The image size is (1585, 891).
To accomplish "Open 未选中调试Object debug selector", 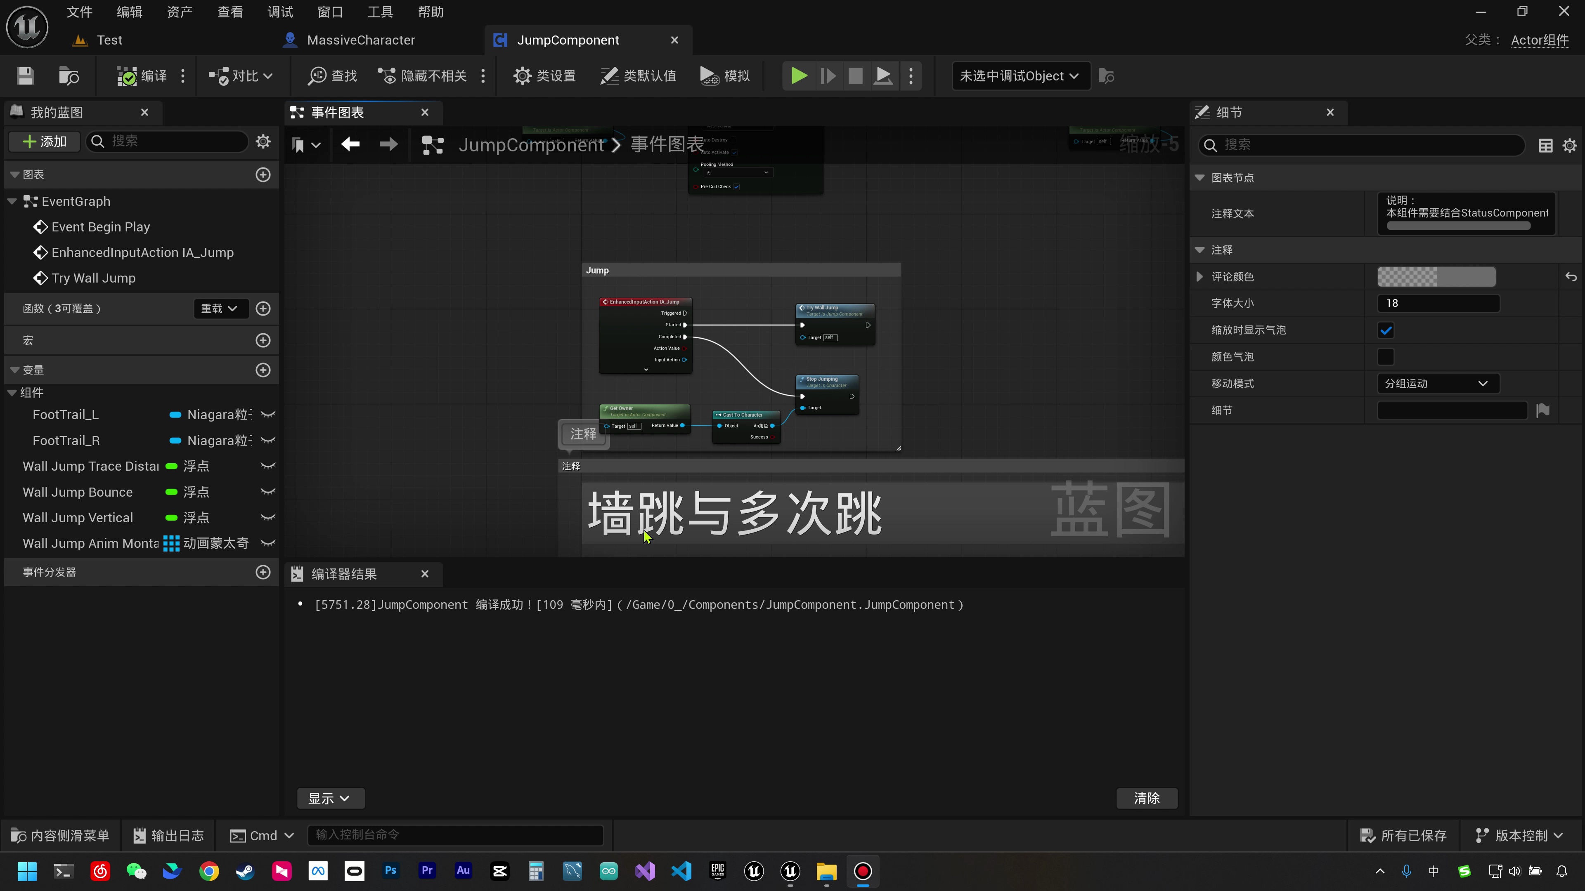I will (1021, 75).
